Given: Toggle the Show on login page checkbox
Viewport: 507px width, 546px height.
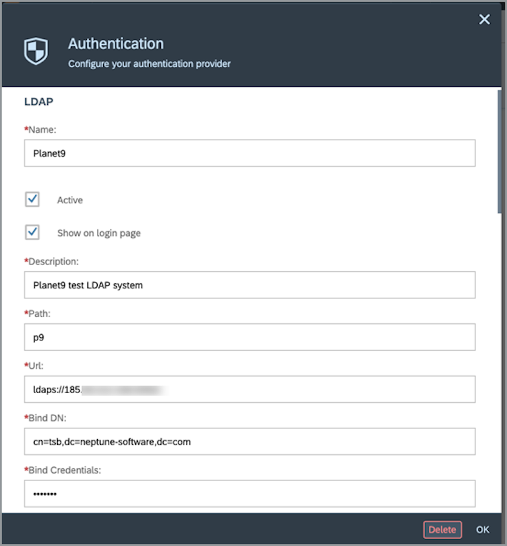Looking at the screenshot, I should point(32,232).
